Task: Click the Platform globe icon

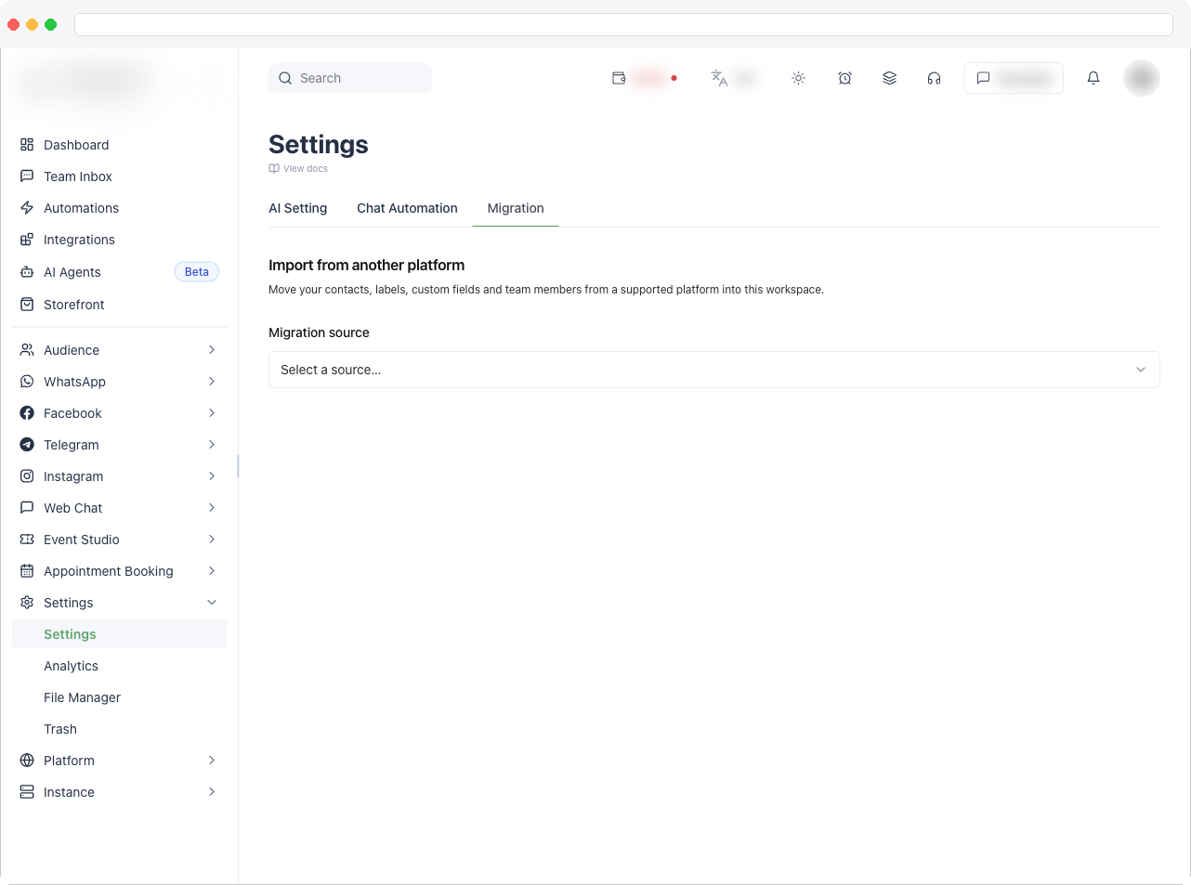Action: click(x=27, y=761)
